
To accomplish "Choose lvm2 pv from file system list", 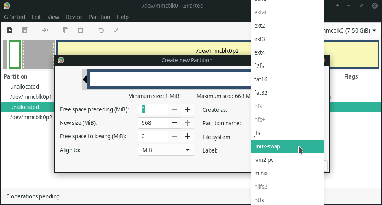I will point(288,160).
